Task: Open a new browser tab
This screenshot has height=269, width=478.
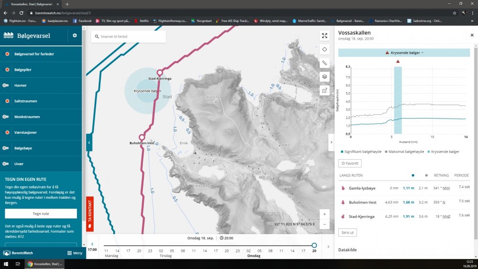Action: (x=67, y=4)
